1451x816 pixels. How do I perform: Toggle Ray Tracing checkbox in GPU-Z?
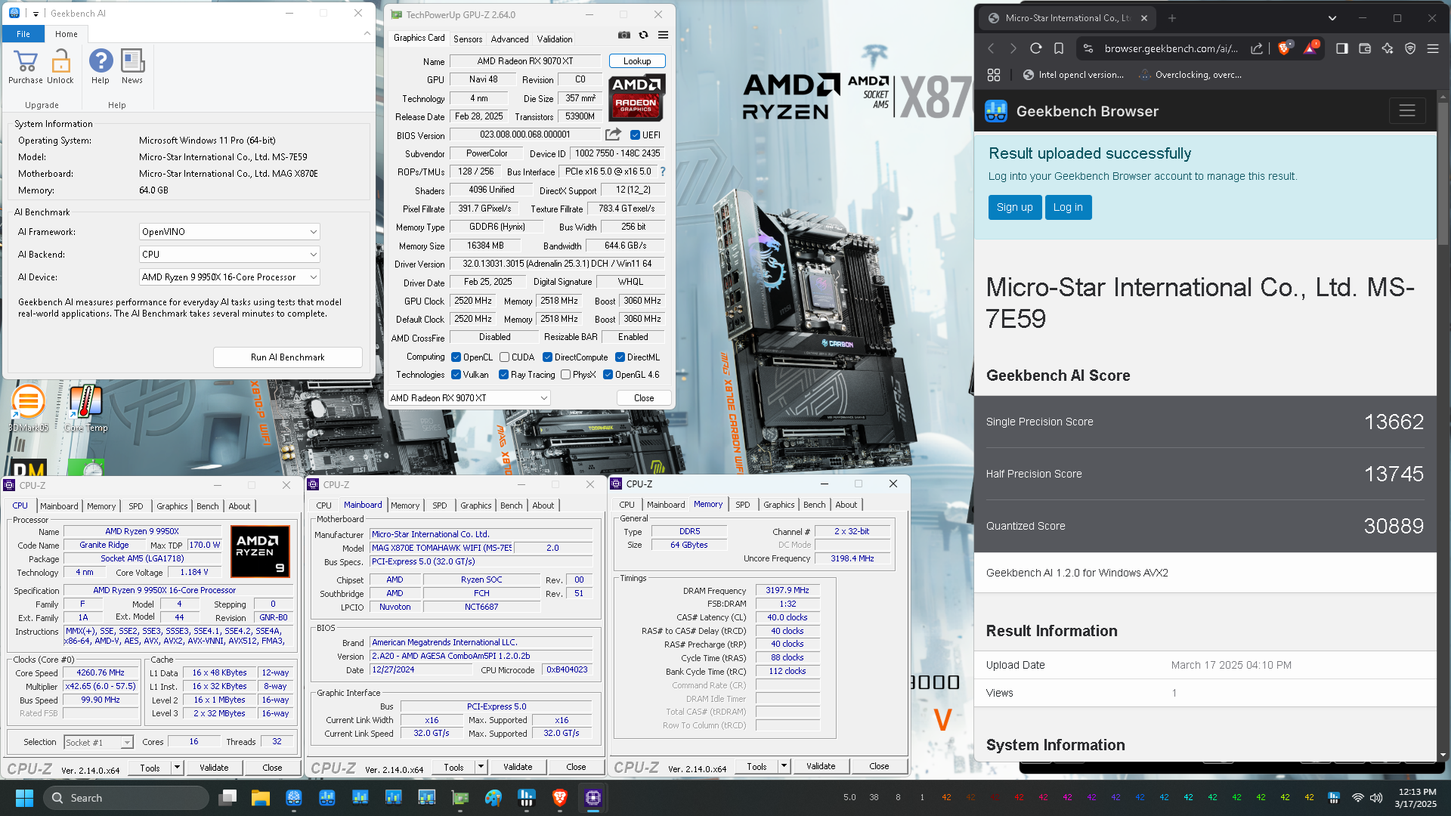pos(503,375)
